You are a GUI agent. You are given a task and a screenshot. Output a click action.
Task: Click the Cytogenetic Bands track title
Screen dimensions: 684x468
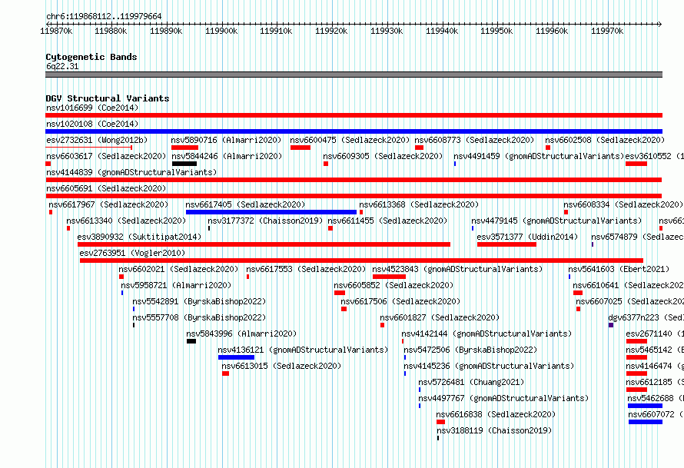(91, 57)
